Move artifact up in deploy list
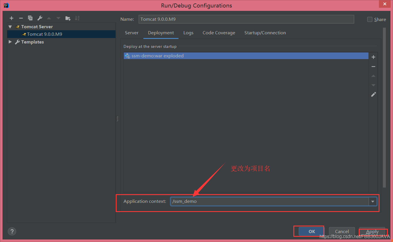 (373, 76)
